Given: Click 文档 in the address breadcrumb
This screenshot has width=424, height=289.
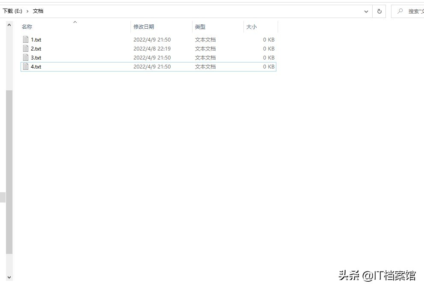Looking at the screenshot, I should [38, 11].
